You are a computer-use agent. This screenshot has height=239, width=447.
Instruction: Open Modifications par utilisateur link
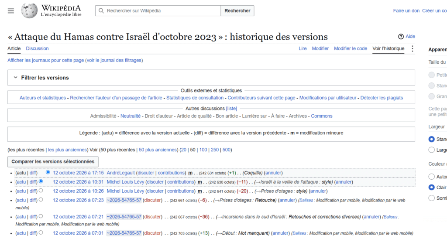tap(328, 98)
